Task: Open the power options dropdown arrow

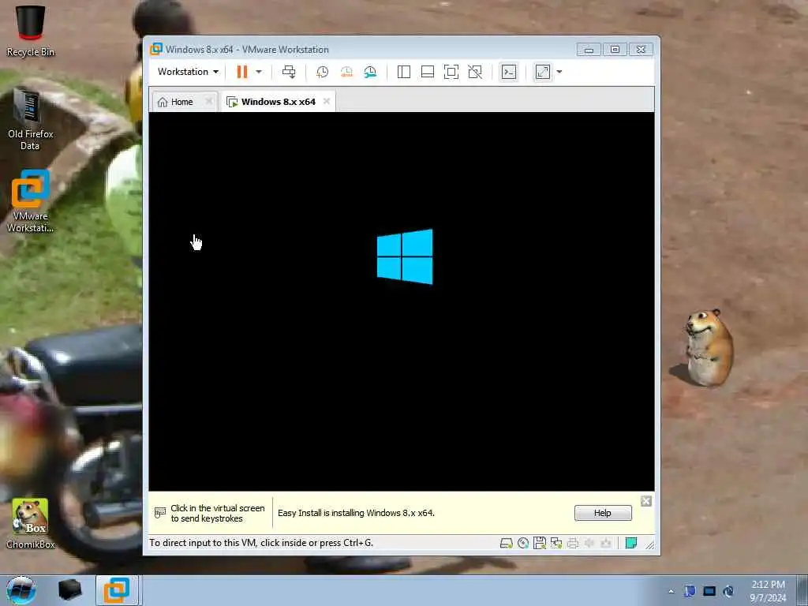Action: [x=259, y=72]
